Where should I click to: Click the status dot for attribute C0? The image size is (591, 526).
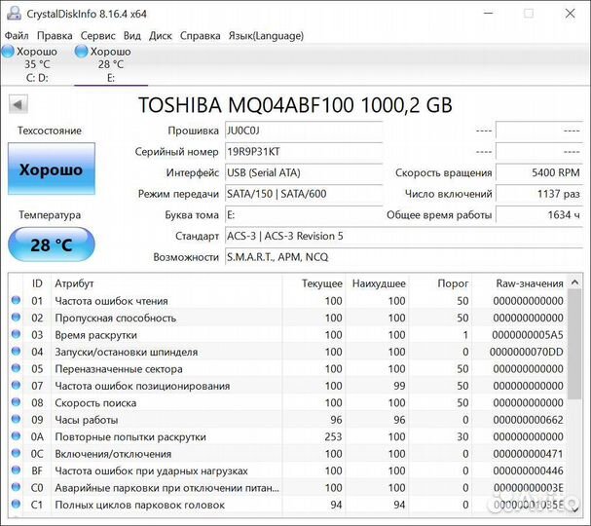point(16,487)
